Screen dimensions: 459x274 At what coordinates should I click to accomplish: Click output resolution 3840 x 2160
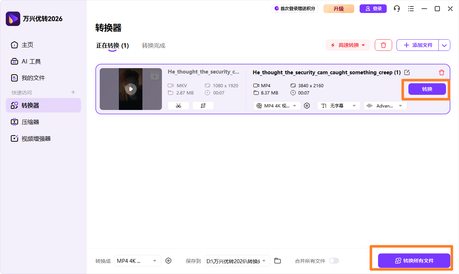click(x=311, y=86)
